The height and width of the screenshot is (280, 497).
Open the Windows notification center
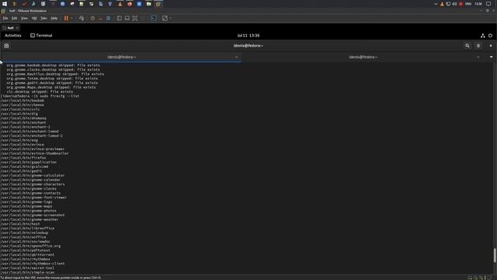488,4
